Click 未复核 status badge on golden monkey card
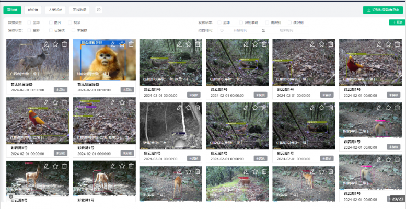406x209 pixels. [127, 89]
